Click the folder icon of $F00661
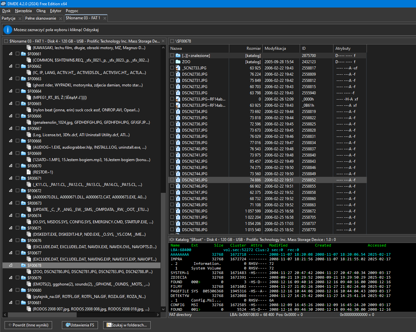The width and height of the screenshot is (416, 332). point(24,54)
